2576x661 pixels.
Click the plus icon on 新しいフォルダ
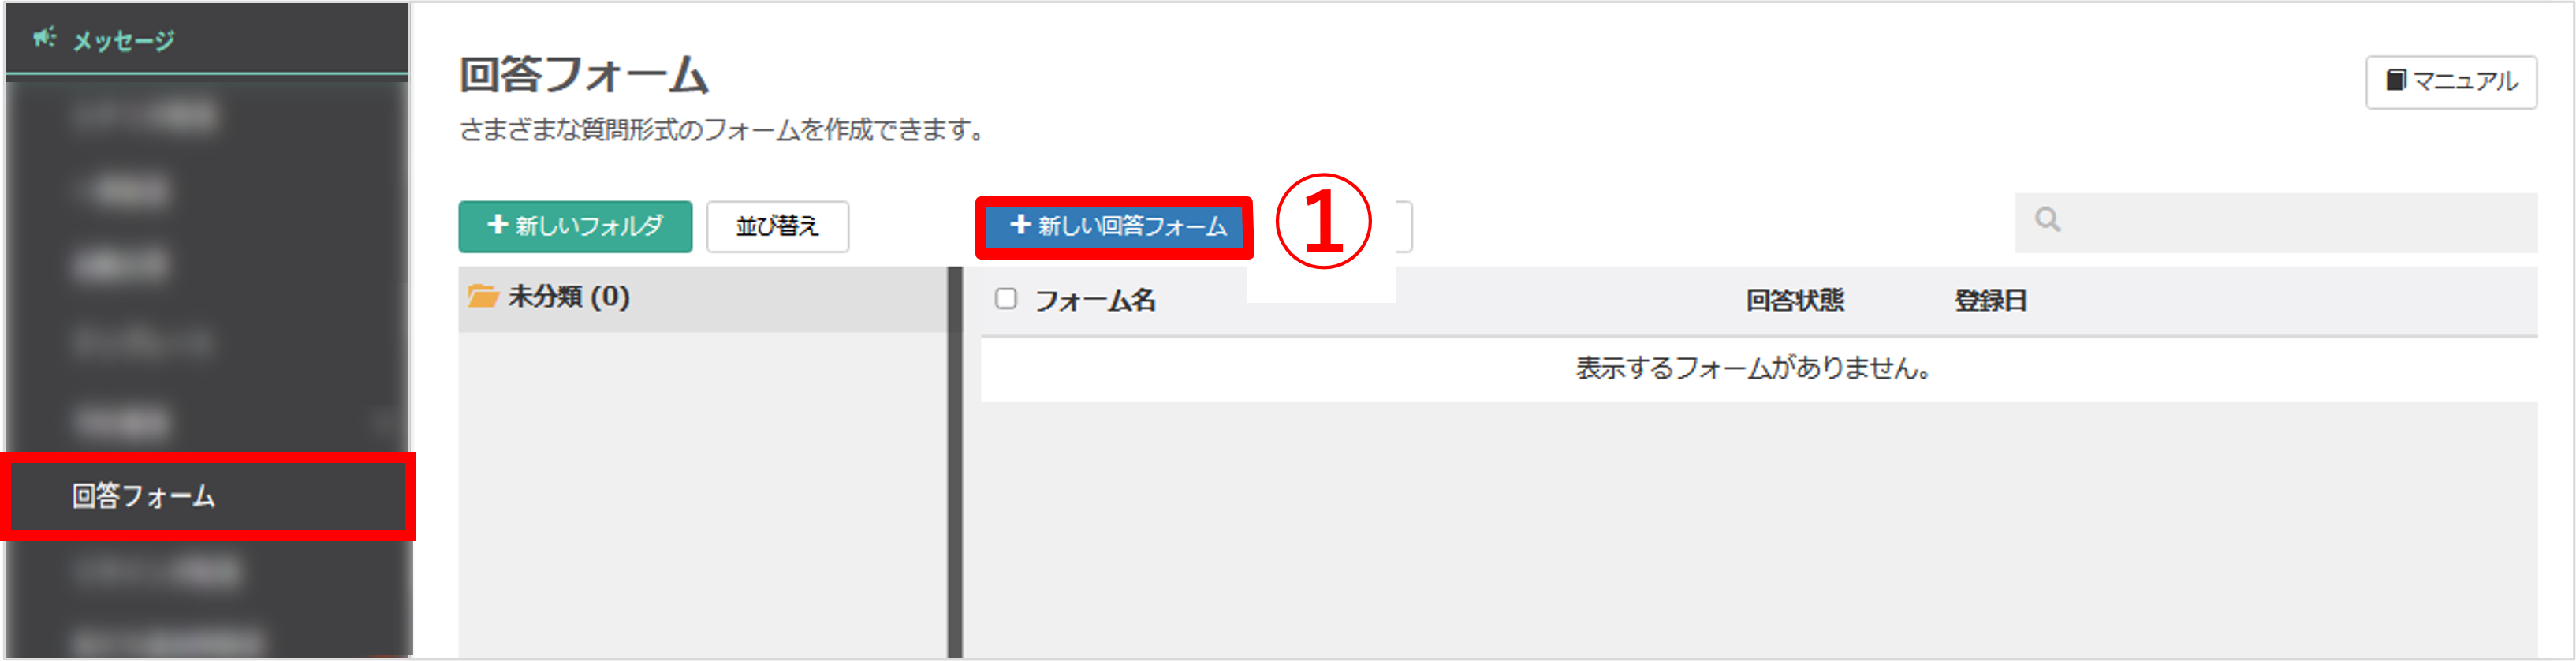[497, 225]
